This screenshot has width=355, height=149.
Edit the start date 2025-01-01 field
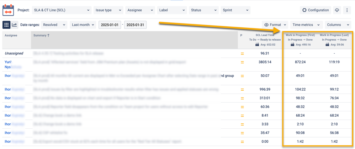coord(110,25)
